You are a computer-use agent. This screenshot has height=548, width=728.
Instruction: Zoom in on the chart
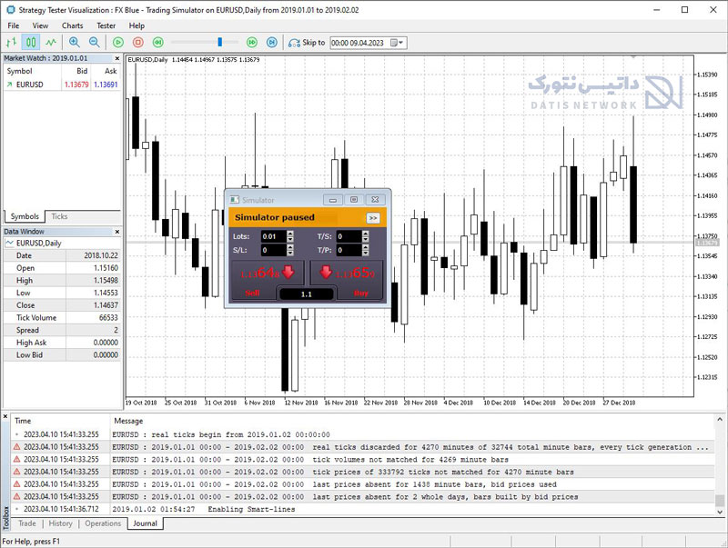coord(75,43)
